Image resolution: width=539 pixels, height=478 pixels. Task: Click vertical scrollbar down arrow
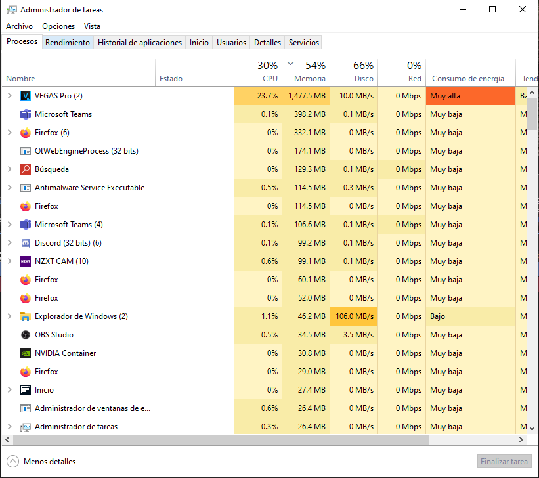point(532,429)
